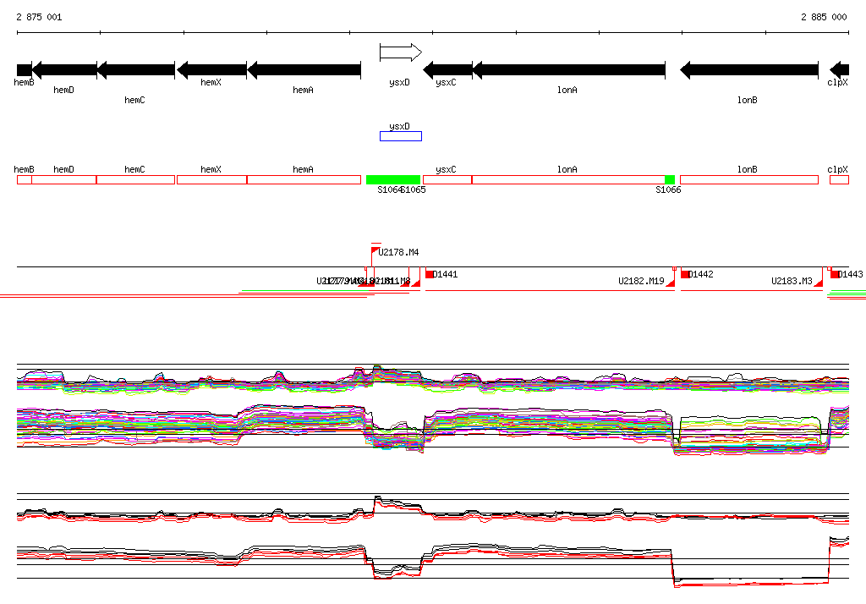Click the white outlined ysxD arrow
Viewport: 866px width, 604px height.
[x=401, y=52]
